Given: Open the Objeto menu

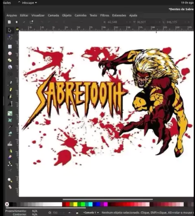Looking at the screenshot, I should tap(67, 15).
